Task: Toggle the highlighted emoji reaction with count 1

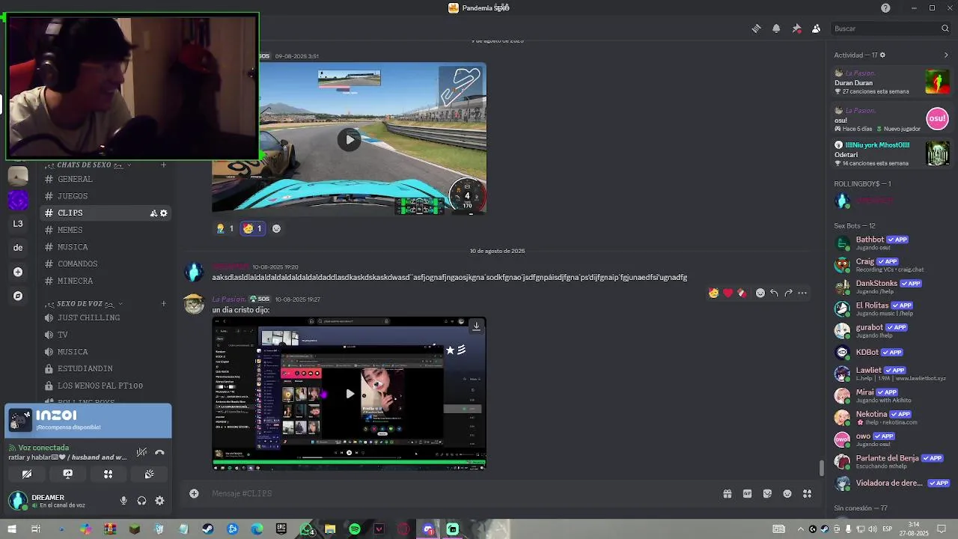Action: tap(252, 228)
